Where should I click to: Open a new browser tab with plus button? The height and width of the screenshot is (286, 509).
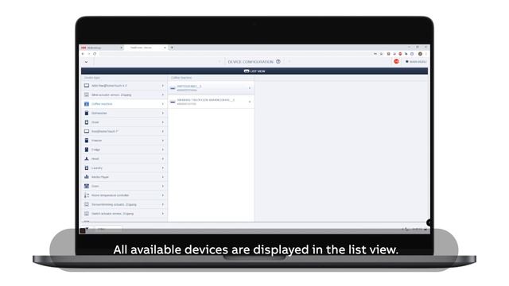(x=172, y=48)
